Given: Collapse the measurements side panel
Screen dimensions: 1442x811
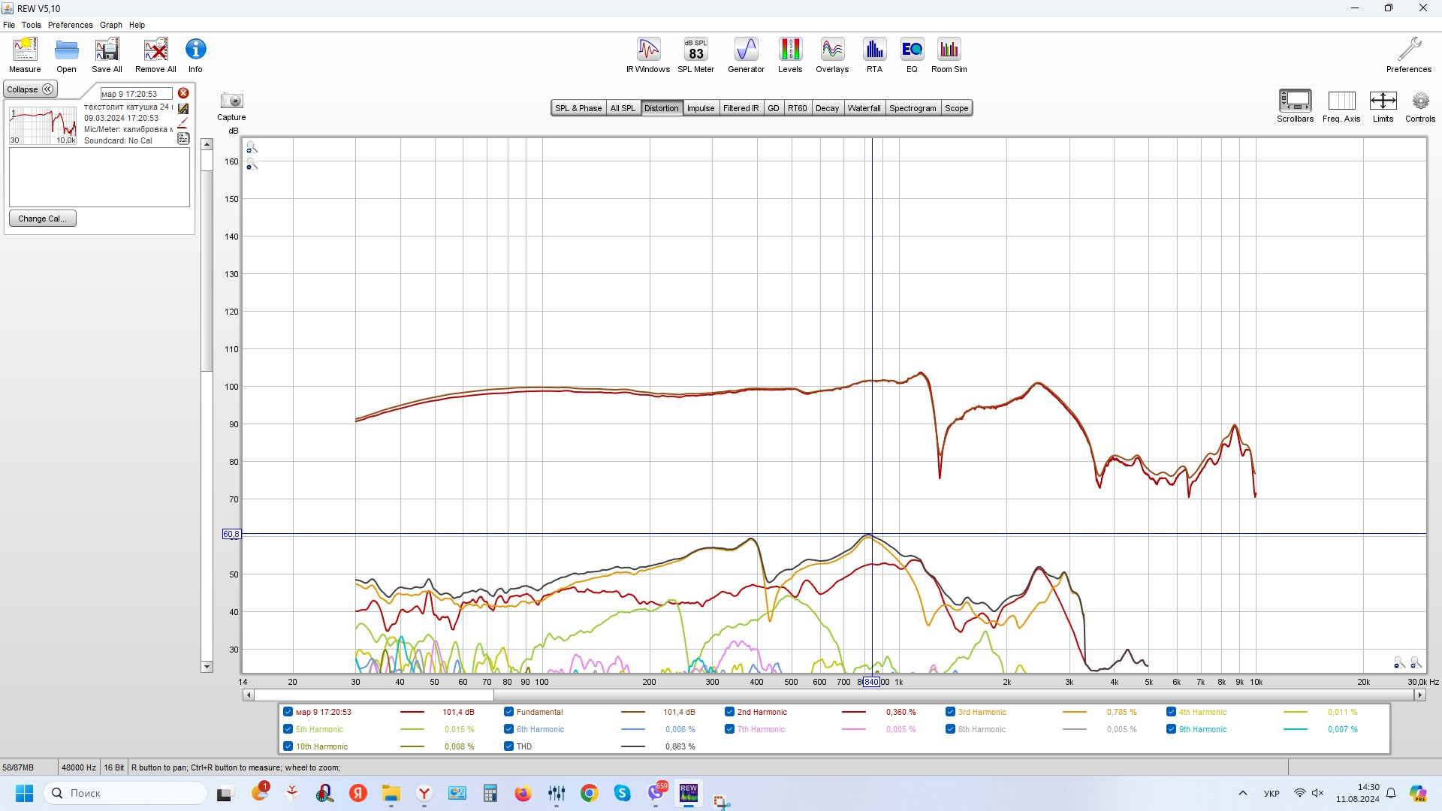Looking at the screenshot, I should click(30, 89).
